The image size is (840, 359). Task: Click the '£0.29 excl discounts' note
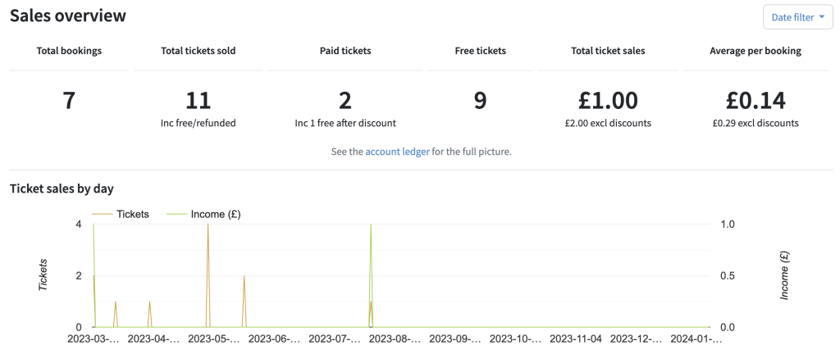756,123
